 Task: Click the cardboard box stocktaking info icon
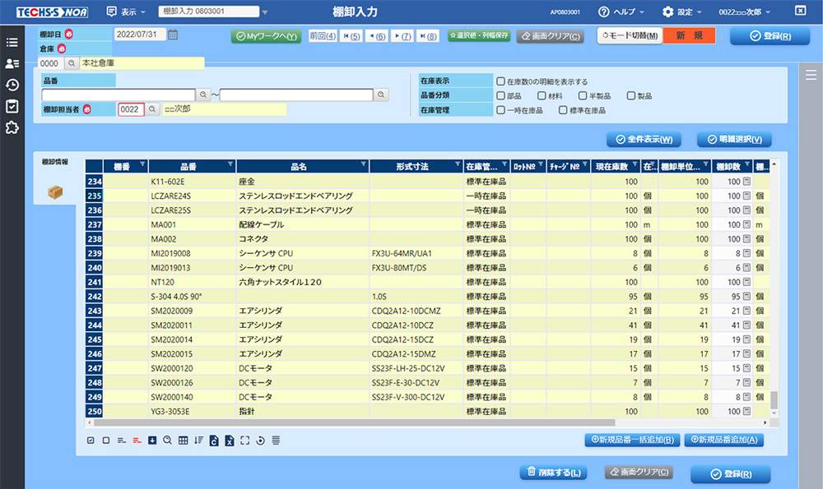[x=55, y=192]
